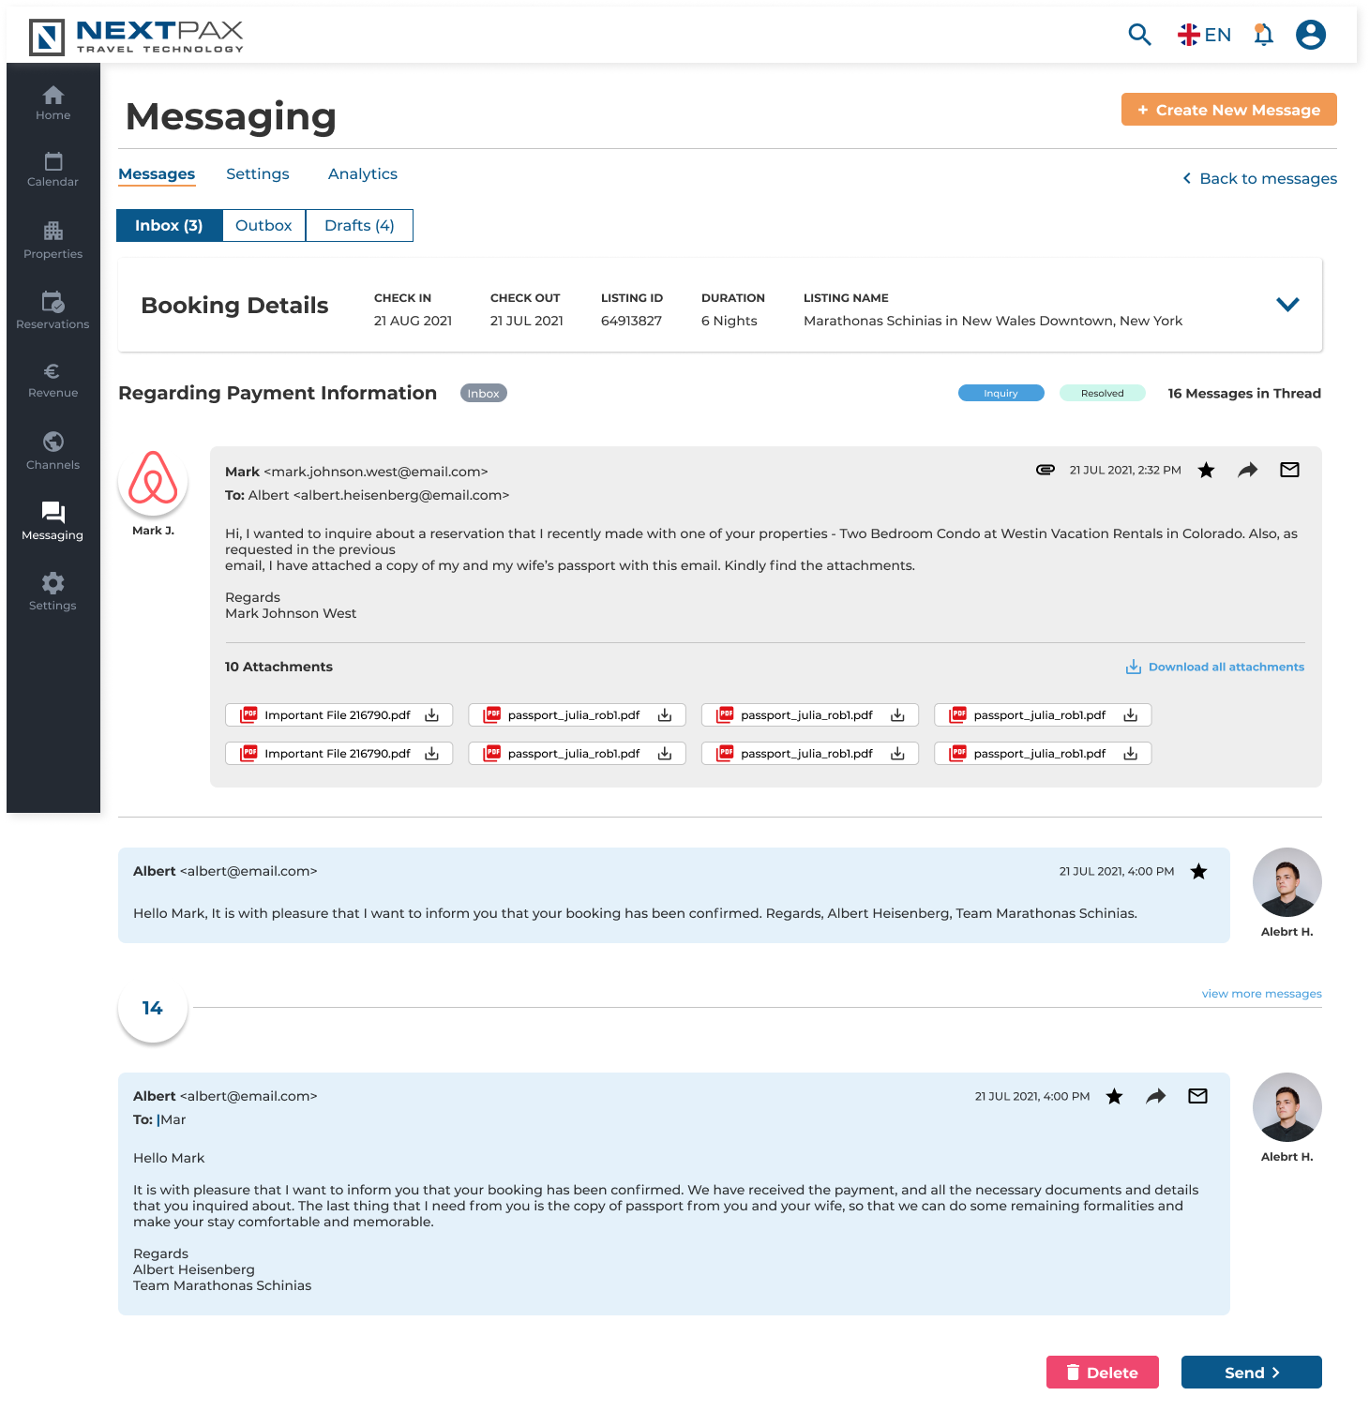1369x1411 pixels.
Task: Click the paperclip icon on Mark's message
Action: pos(1046,470)
